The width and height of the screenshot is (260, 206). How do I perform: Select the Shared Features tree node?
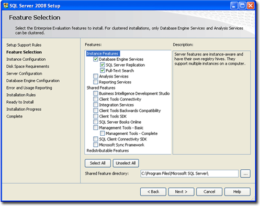coord(101,88)
